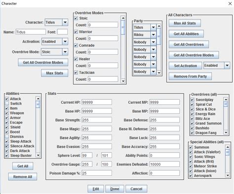
Task: Click the Edit button
Action: [x=96, y=189]
